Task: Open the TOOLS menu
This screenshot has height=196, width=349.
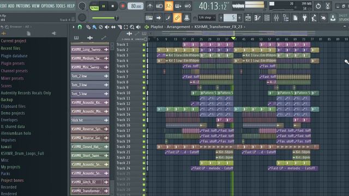Action: 61,6
